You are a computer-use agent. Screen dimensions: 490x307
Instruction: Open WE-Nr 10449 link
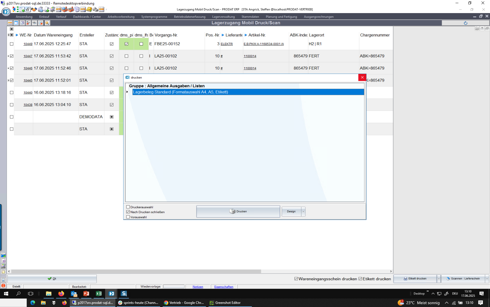pyautogui.click(x=28, y=44)
